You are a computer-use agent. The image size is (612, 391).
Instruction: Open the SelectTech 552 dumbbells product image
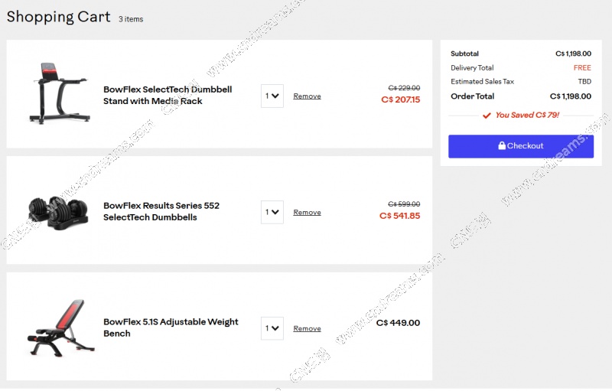pyautogui.click(x=60, y=211)
